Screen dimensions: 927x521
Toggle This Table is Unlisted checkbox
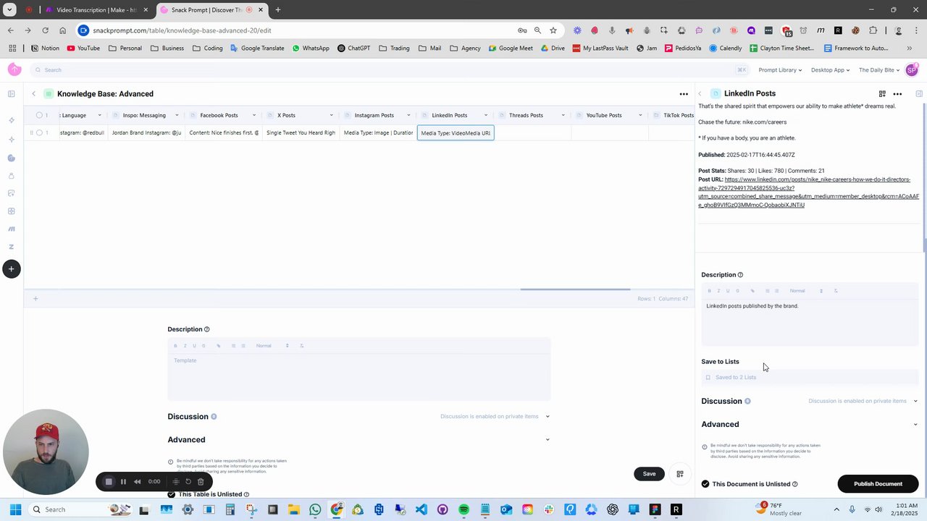[x=172, y=494]
